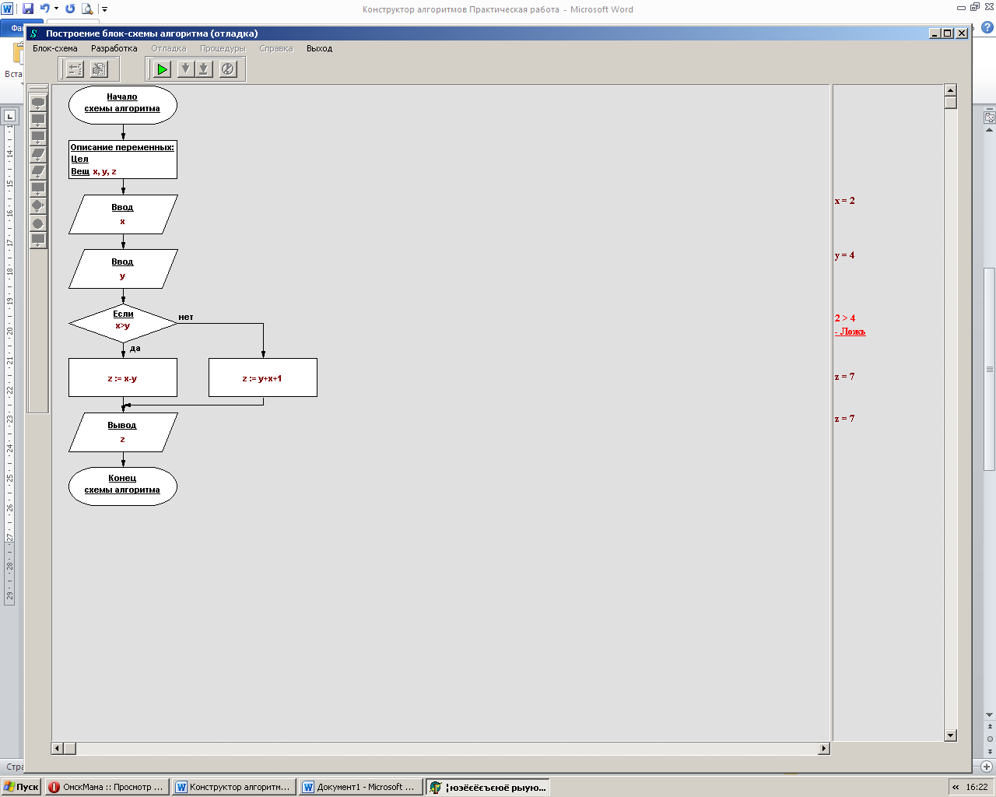This screenshot has width=996, height=797.
Task: Click the tab selector on Word ruler
Action: point(9,116)
